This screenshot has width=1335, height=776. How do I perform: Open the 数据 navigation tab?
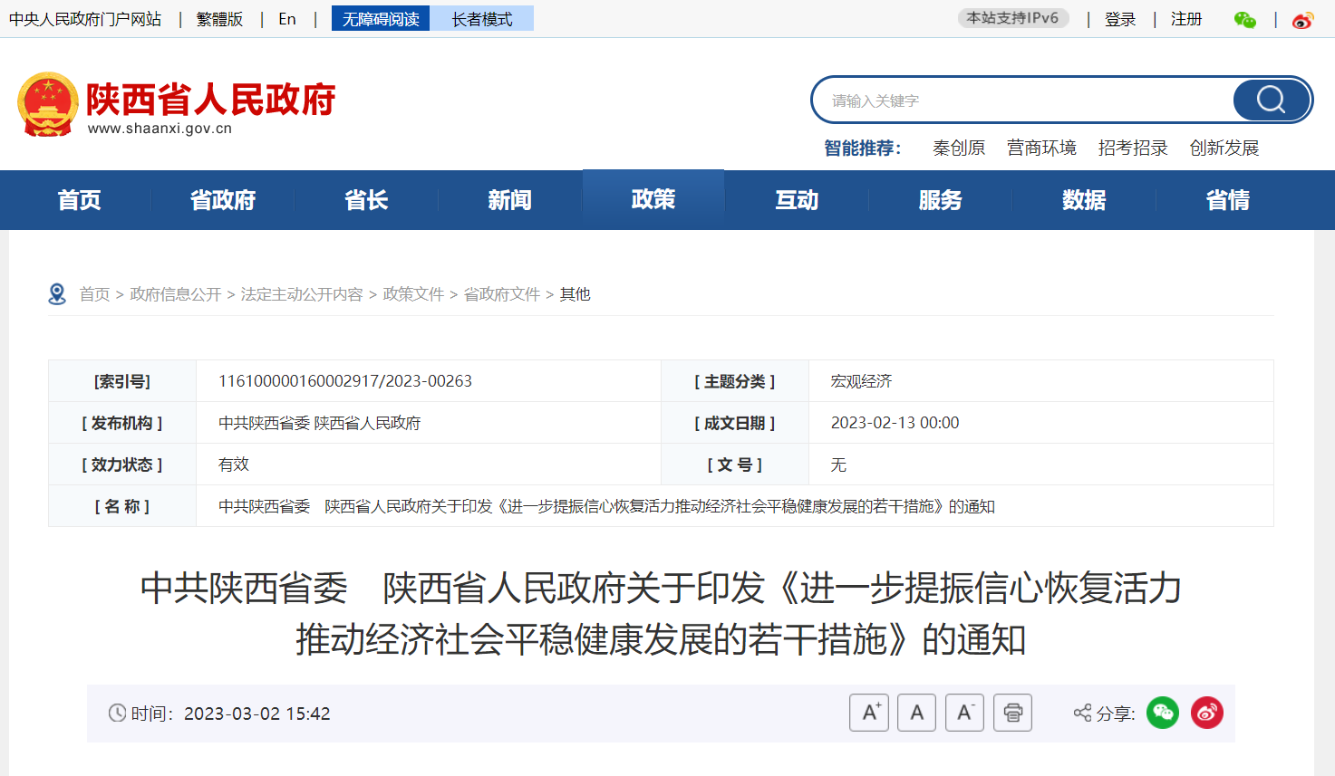pos(1084,200)
